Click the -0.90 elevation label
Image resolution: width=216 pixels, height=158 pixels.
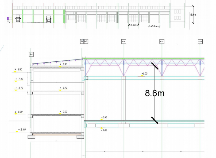click(x=104, y=117)
